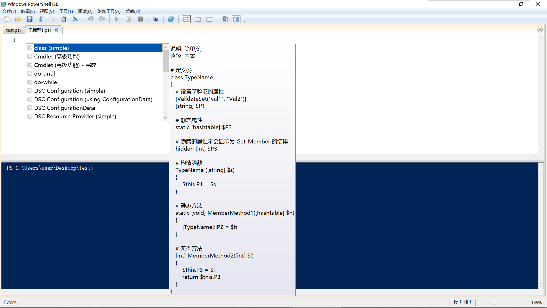Switch to the test.ps1 tab

click(14, 30)
